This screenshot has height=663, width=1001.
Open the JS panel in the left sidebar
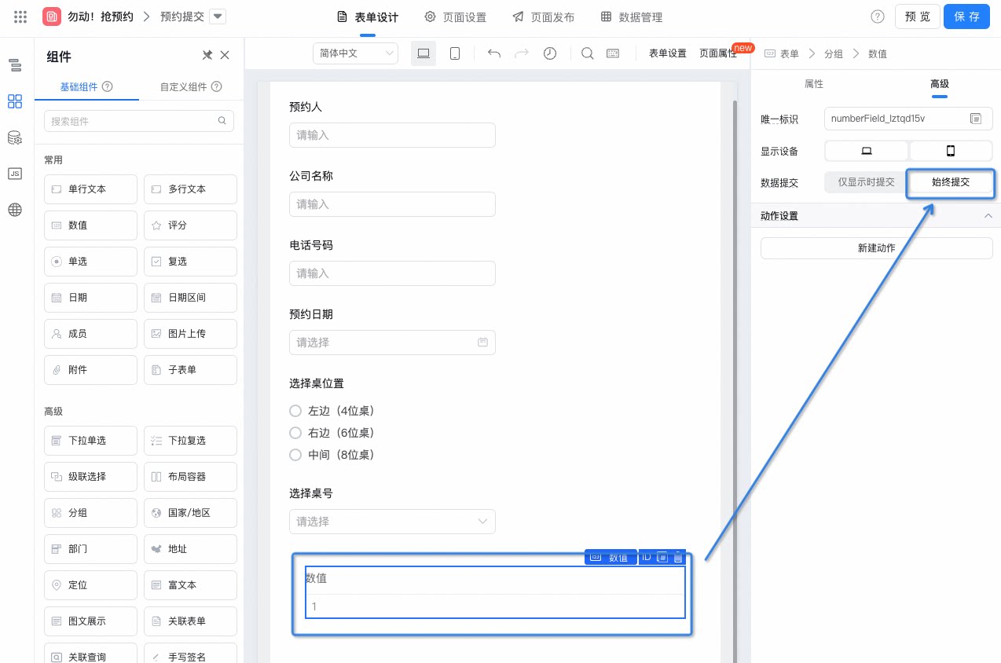(15, 174)
